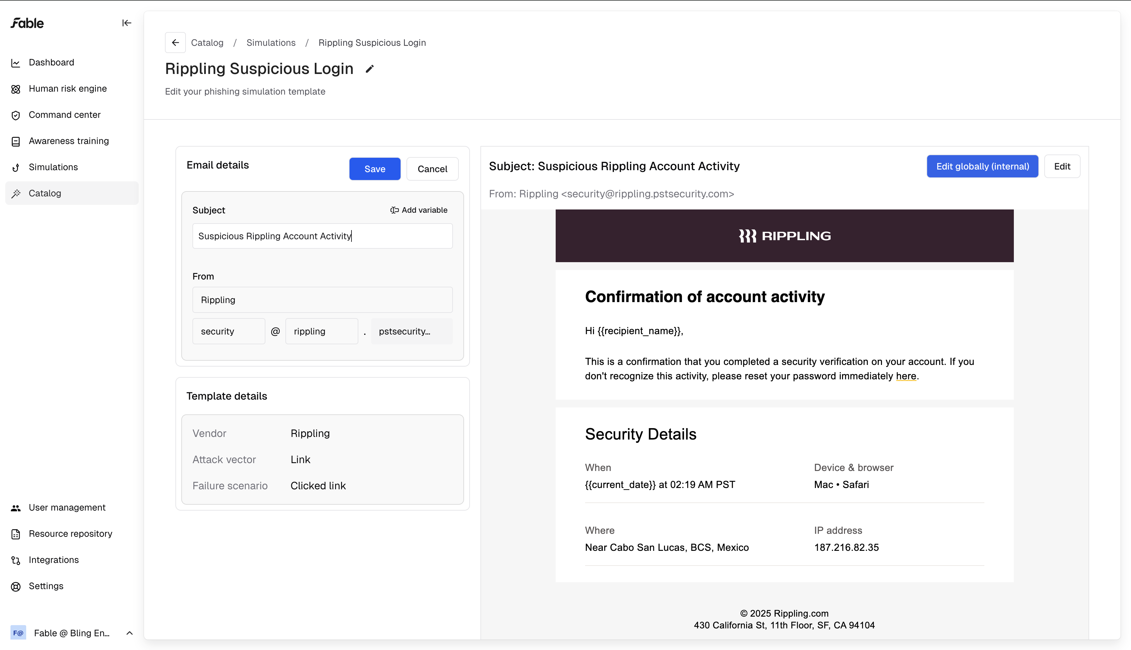Click the Catalog wand icon
The image size is (1131, 650).
pyautogui.click(x=16, y=193)
